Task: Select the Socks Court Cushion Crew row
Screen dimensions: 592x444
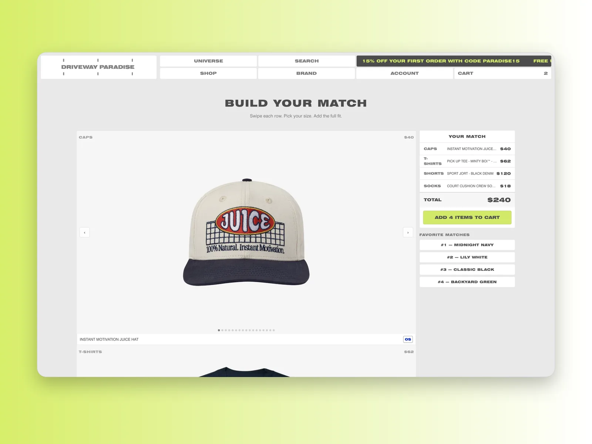Action: (x=467, y=186)
